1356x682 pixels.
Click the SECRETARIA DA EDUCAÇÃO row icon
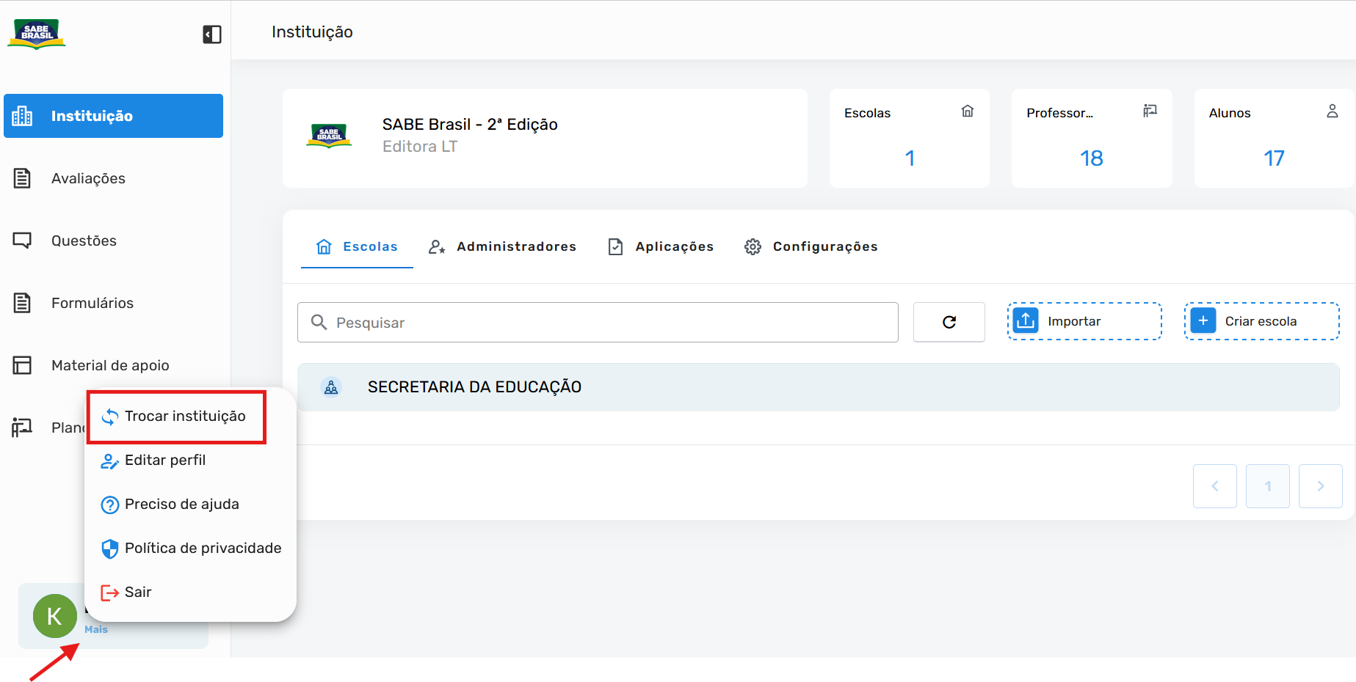(331, 387)
